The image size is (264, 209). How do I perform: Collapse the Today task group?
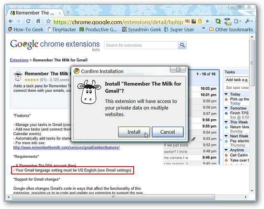(226, 94)
